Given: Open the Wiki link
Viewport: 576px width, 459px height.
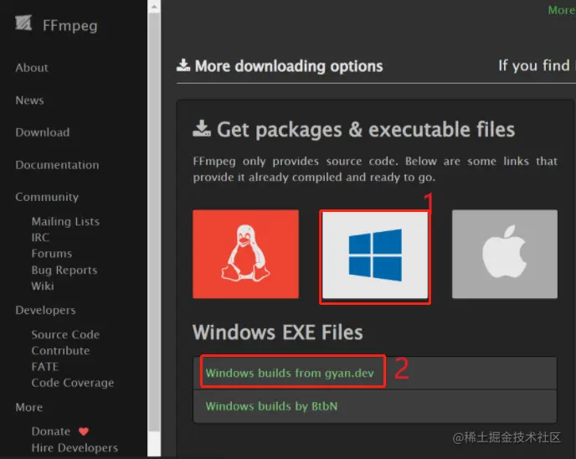Looking at the screenshot, I should [42, 286].
